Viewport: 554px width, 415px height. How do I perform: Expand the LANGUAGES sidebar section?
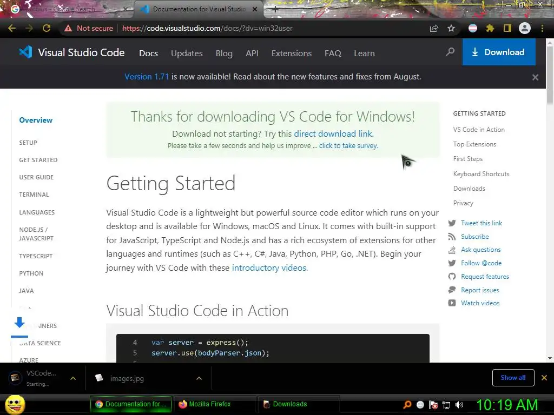click(x=37, y=212)
